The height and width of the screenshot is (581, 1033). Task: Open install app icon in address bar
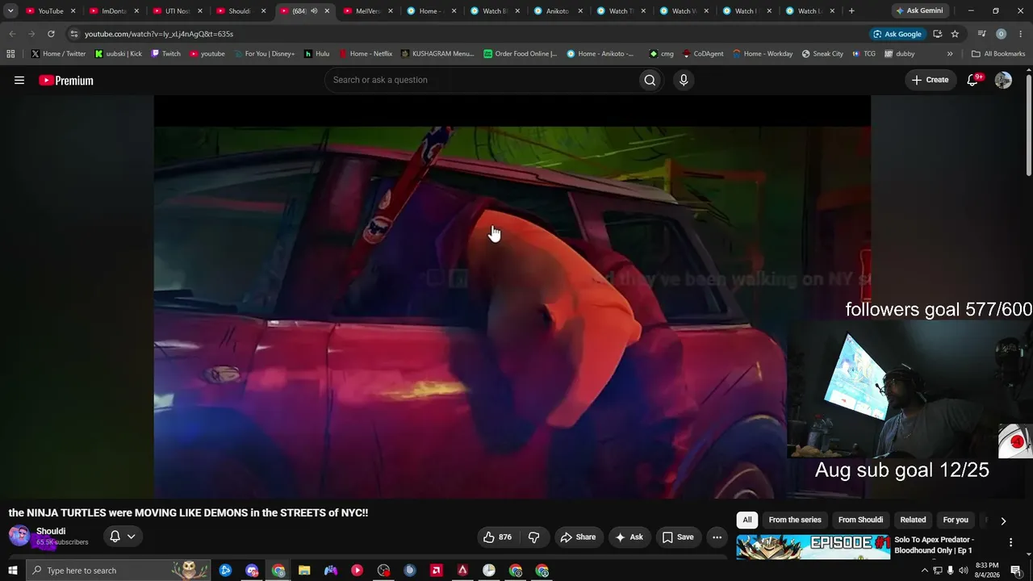click(x=937, y=34)
